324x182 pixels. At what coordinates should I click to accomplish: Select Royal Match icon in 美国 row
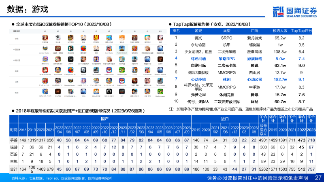(x=58, y=70)
